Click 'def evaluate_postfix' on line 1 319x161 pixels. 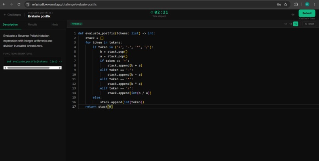coord(96,33)
